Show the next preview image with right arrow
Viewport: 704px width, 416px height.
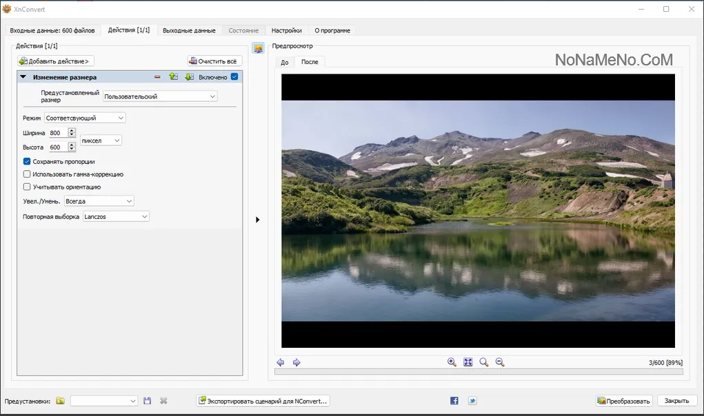[x=296, y=362]
